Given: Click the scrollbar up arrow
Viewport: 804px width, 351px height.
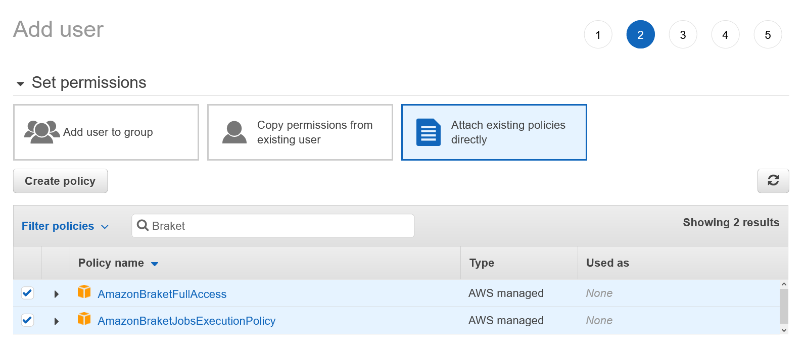Looking at the screenshot, I should pos(784,284).
